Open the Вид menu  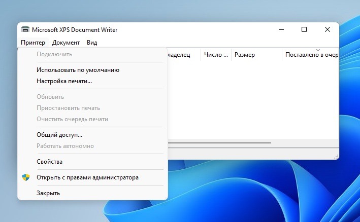(x=92, y=43)
